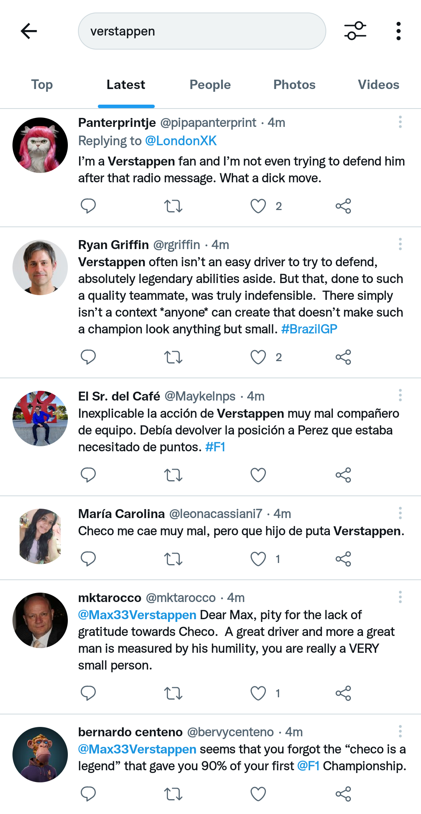Open the @LondonXK mention link
The width and height of the screenshot is (421, 814).
(181, 141)
